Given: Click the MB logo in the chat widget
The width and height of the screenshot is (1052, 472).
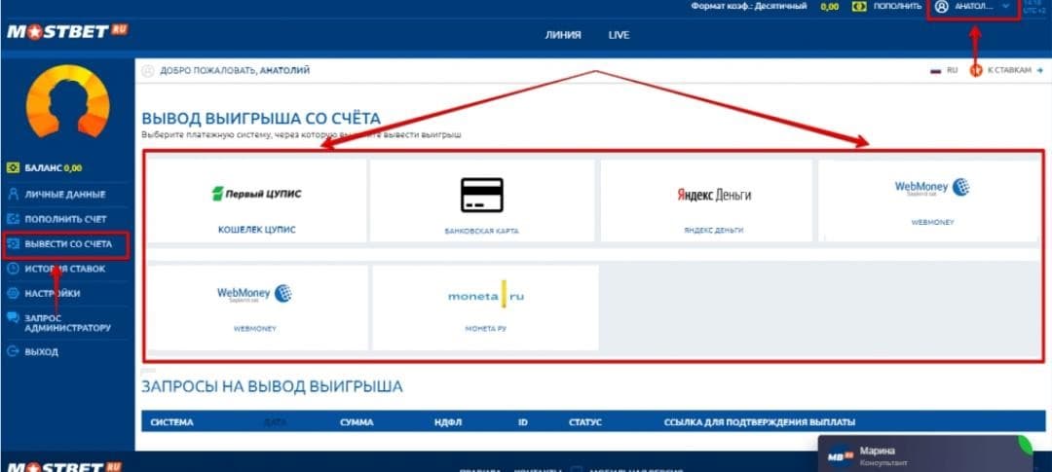Looking at the screenshot, I should [840, 455].
